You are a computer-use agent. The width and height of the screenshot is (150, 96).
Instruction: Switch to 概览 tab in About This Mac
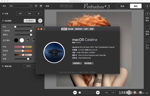click(x=64, y=29)
